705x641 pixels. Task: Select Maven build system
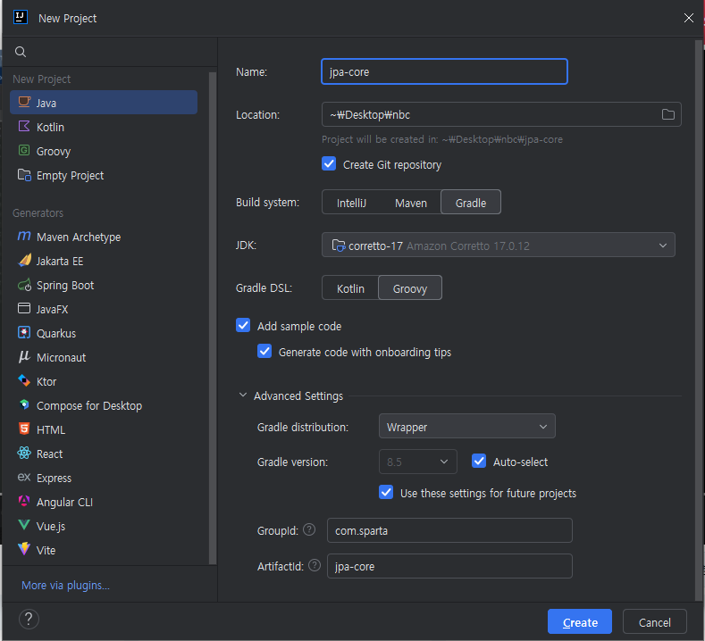(411, 203)
